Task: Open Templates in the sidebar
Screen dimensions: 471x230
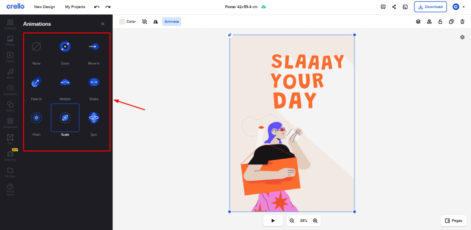Action: point(10,24)
